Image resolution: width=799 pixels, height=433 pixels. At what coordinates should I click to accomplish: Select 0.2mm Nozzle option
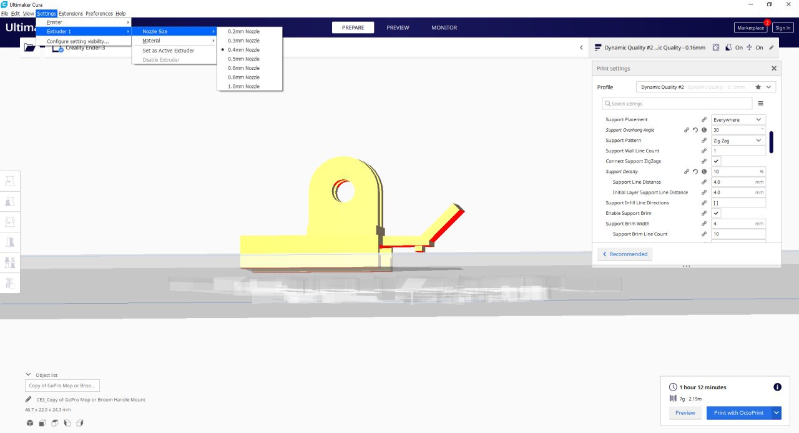(x=250, y=31)
